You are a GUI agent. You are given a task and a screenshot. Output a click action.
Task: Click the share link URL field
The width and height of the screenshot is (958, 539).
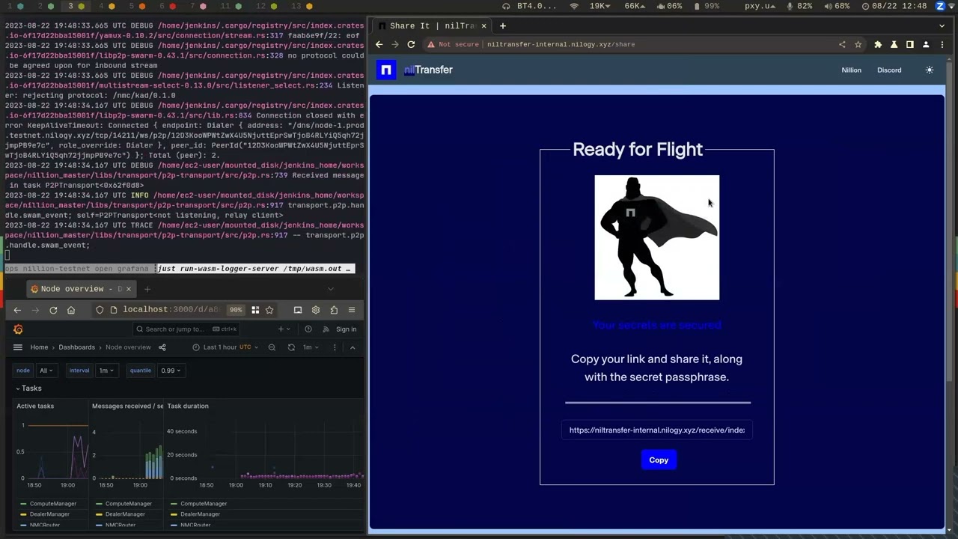click(657, 430)
